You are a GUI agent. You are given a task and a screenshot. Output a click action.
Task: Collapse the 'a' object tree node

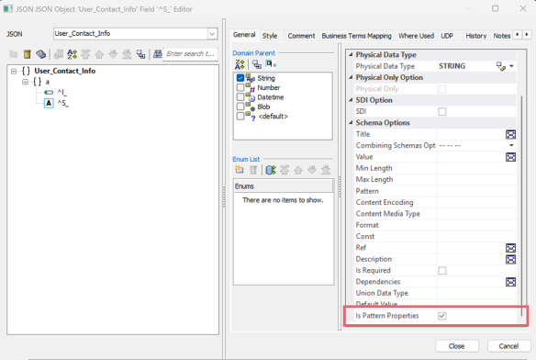coord(25,82)
